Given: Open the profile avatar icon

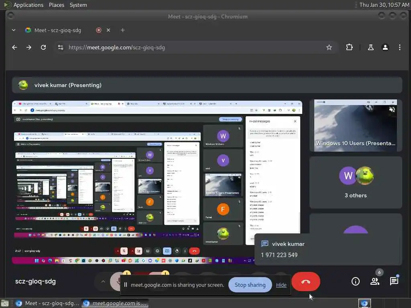Looking at the screenshot, I should (x=385, y=47).
